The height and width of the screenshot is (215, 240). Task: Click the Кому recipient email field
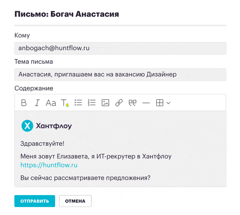(120, 48)
